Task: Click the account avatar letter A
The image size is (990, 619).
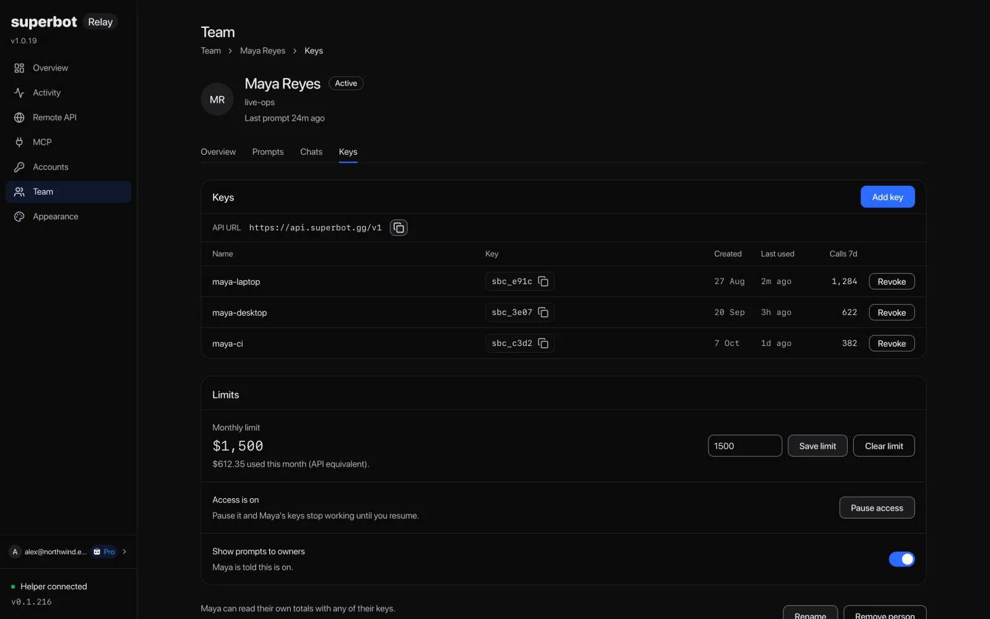Action: coord(15,552)
